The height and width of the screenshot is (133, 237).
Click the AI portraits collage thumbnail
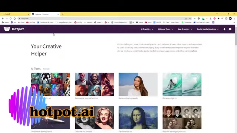pos(94,84)
